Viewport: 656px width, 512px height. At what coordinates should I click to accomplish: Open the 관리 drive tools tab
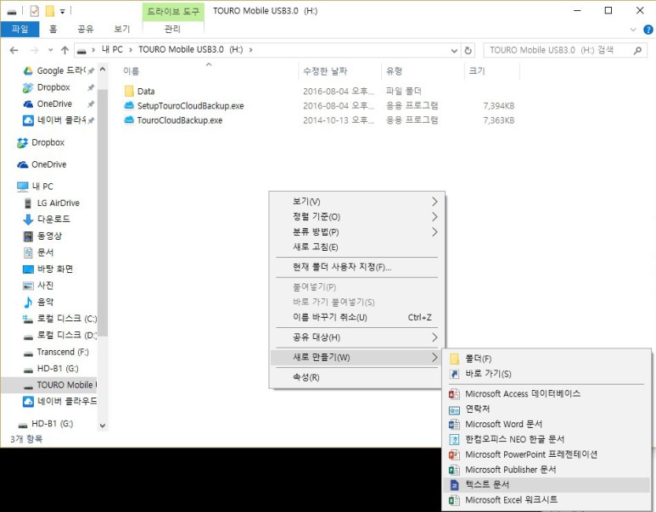pos(172,29)
